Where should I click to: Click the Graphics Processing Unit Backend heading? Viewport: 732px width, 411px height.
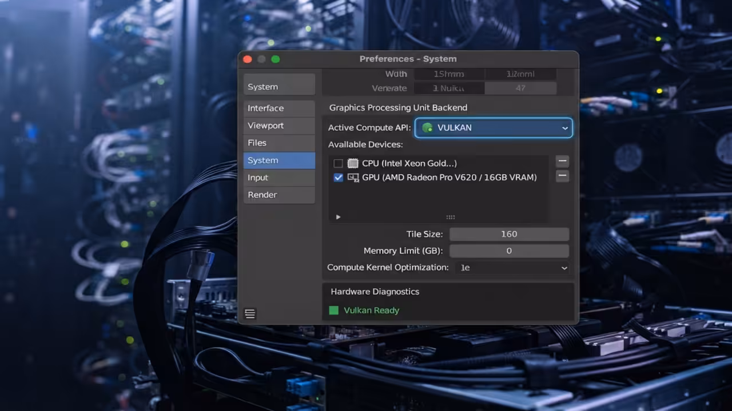tap(398, 107)
